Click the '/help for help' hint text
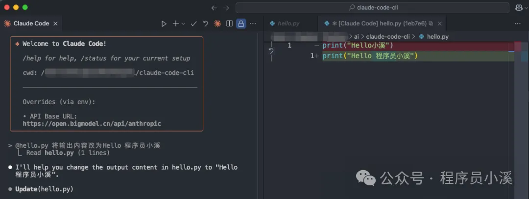 point(49,58)
